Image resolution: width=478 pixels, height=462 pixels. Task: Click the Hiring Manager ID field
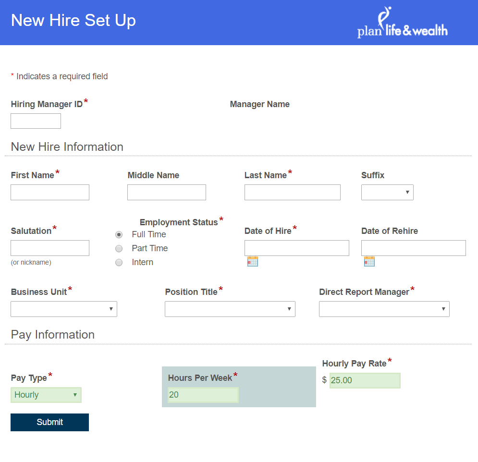(36, 121)
